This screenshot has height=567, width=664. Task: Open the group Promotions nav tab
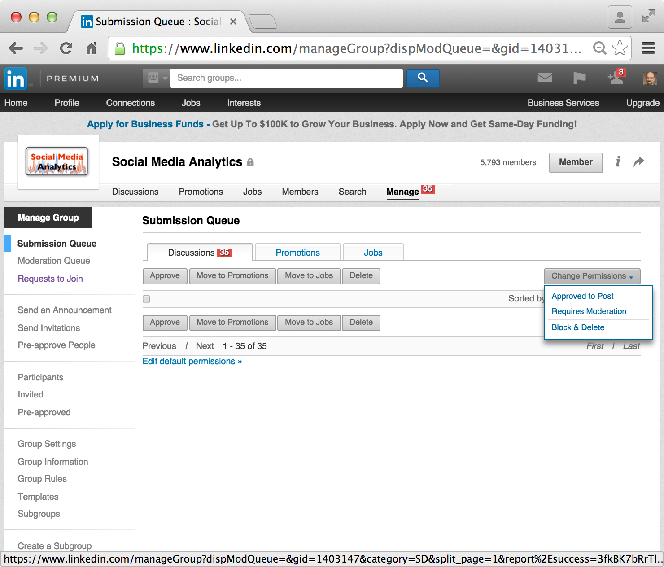[x=201, y=192]
